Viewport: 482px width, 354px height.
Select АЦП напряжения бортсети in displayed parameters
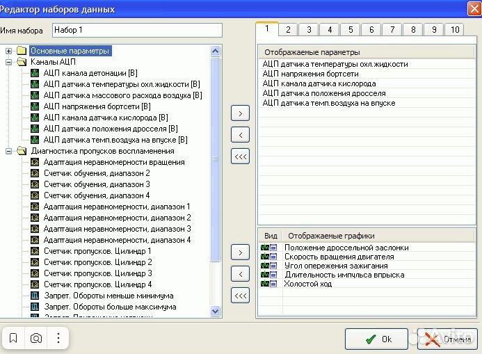point(310,74)
